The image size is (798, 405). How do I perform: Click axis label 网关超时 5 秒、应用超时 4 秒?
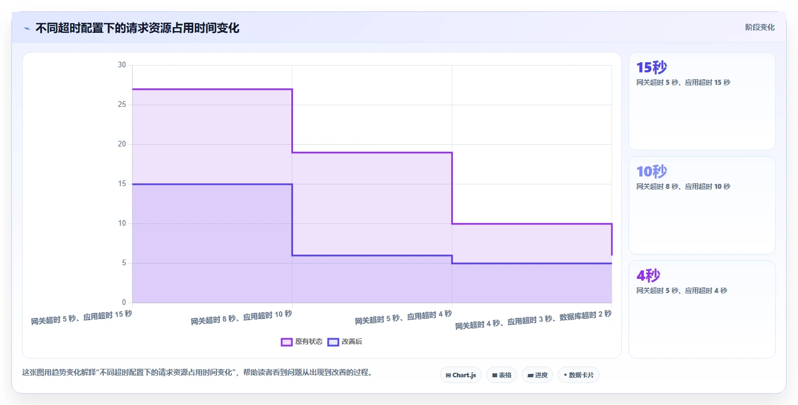(404, 317)
